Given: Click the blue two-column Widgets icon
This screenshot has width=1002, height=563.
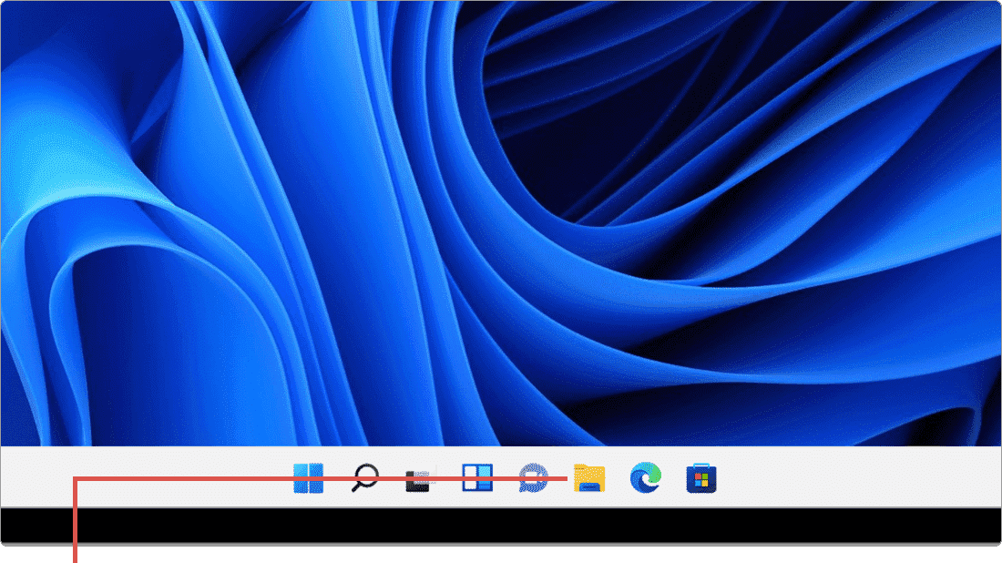Looking at the screenshot, I should 477,477.
